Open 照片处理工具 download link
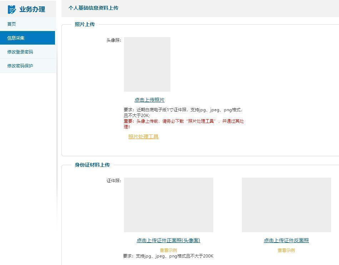 143,136
